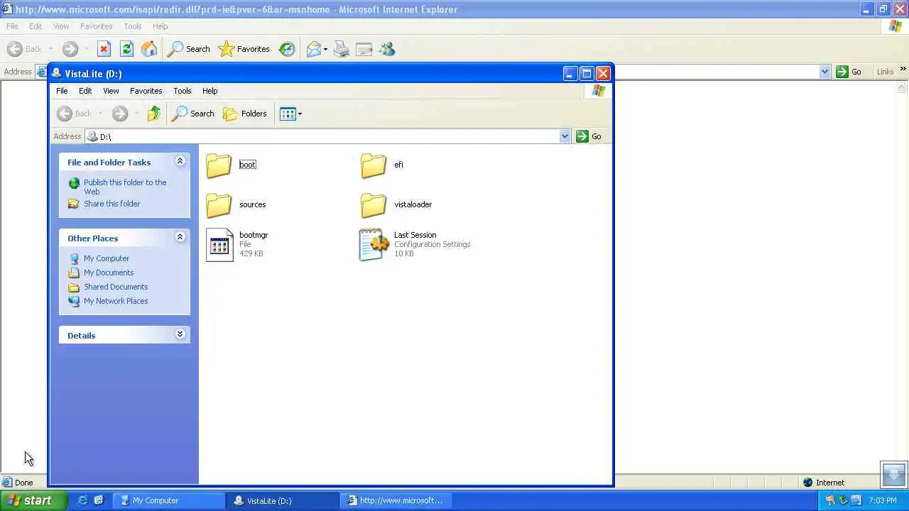Click the taskbar clock 7:03 PM

click(882, 500)
